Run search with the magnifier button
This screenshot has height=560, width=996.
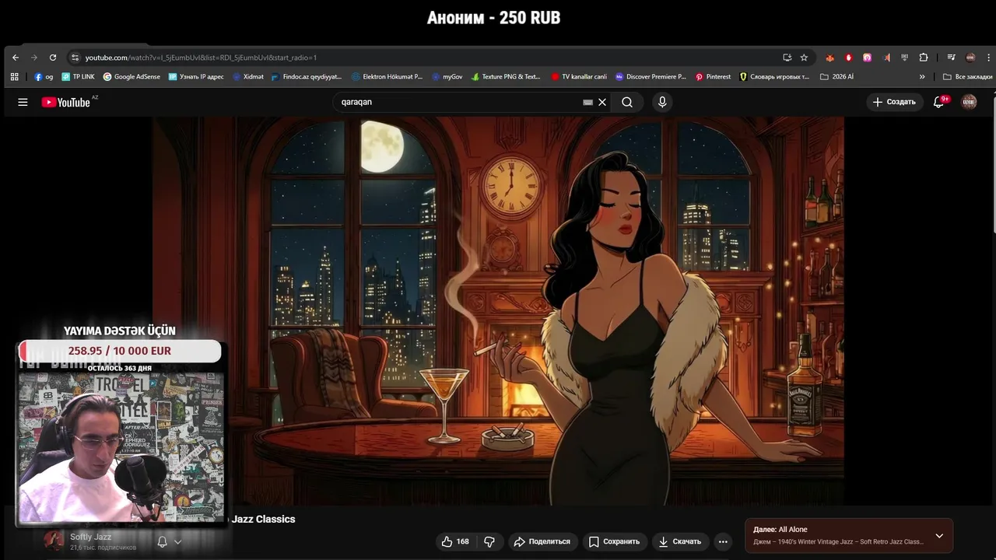click(627, 102)
